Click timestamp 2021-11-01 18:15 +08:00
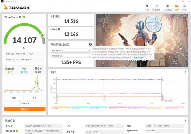This screenshot has height=134, width=191. point(165,126)
